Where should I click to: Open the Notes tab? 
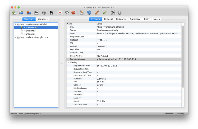(x=156, y=19)
